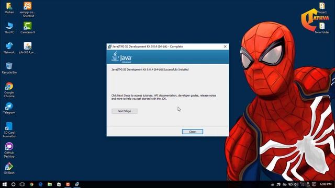Dismiss the Java installer via title bar X
The width and height of the screenshot is (335, 188).
tap(225, 46)
